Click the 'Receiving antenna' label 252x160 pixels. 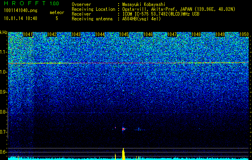click(x=92, y=19)
